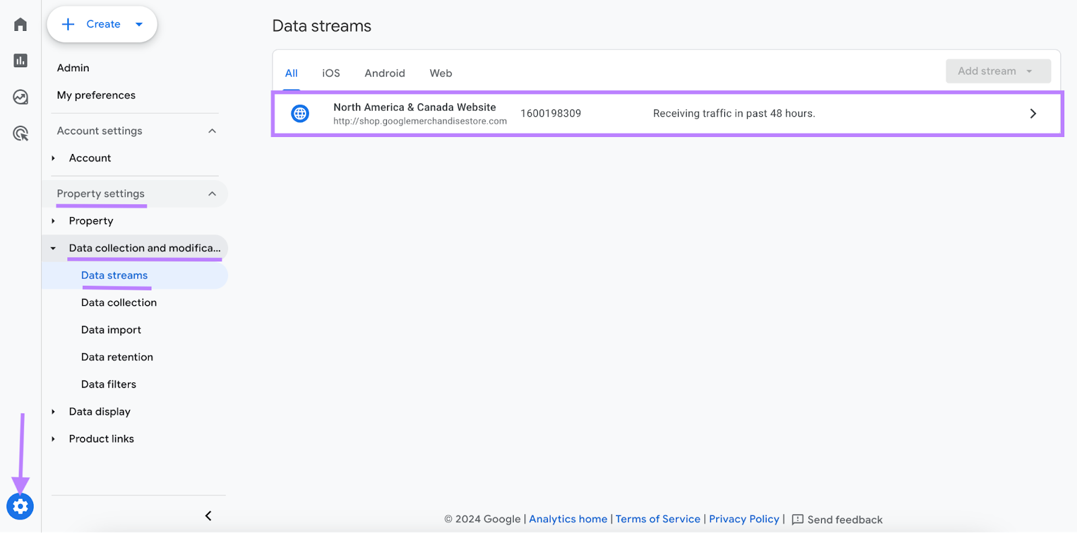Open the Admin gear icon
This screenshot has height=533, width=1077.
20,506
